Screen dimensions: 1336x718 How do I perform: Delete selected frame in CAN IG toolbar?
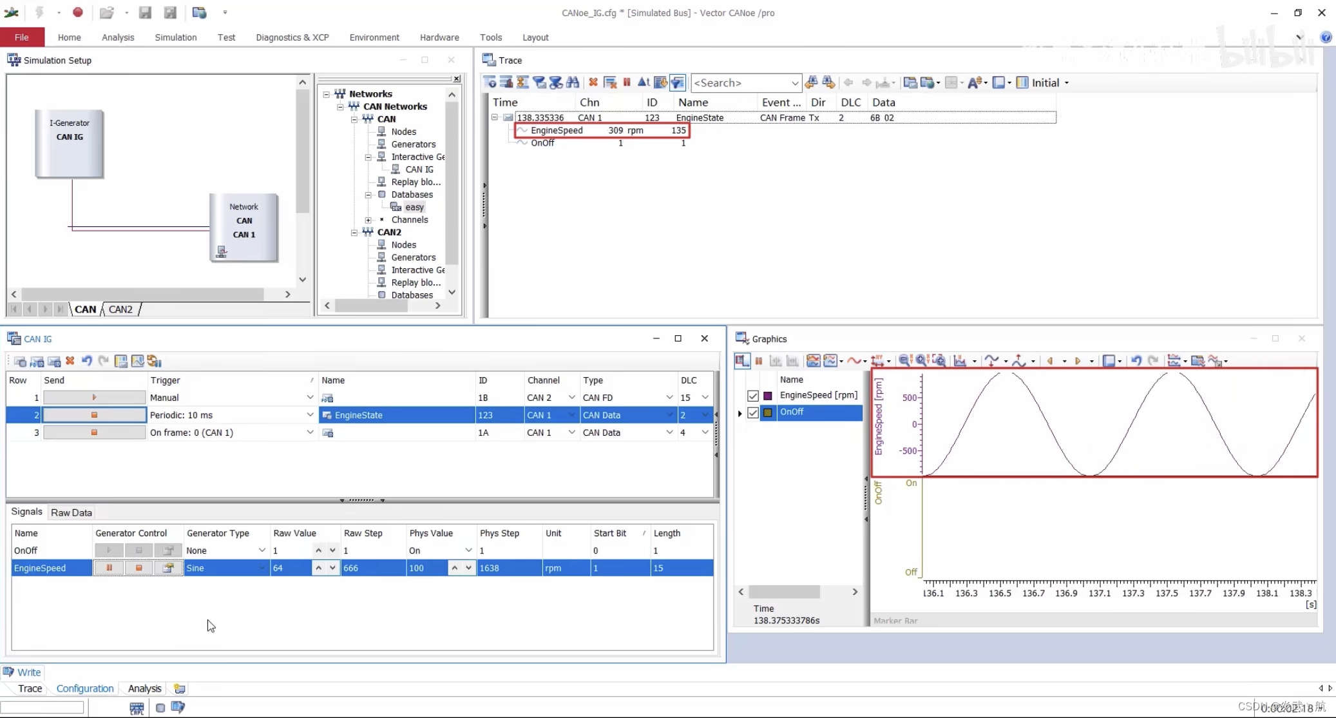point(70,361)
